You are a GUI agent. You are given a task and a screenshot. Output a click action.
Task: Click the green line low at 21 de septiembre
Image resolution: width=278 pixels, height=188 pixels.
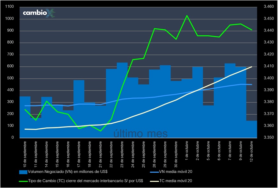101,131
